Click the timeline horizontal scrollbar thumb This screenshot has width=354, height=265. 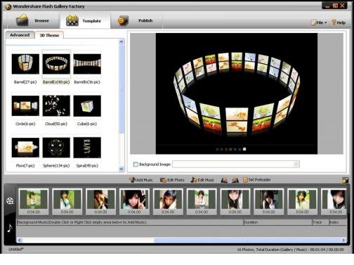point(248,240)
